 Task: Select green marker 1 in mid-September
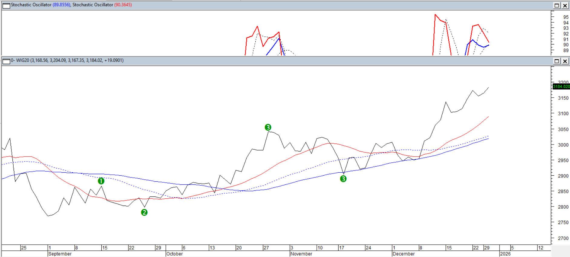click(x=101, y=181)
